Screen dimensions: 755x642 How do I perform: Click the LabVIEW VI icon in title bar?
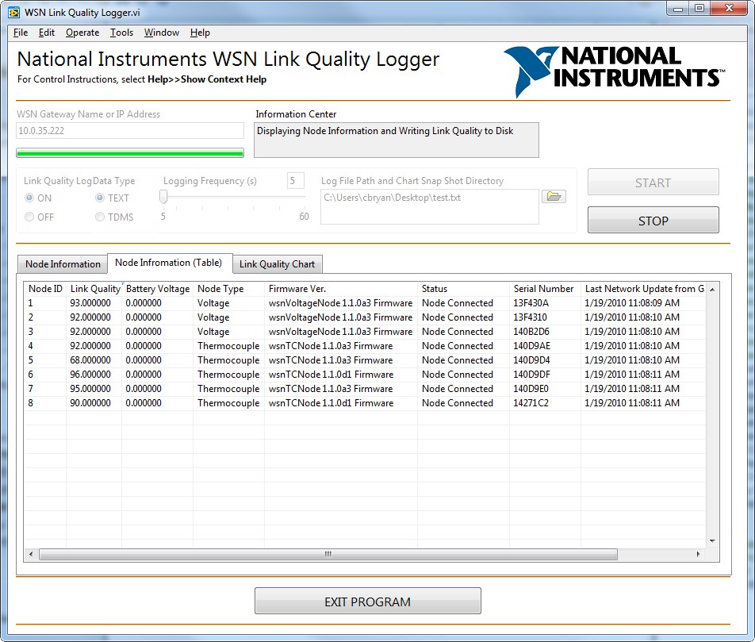pos(13,13)
